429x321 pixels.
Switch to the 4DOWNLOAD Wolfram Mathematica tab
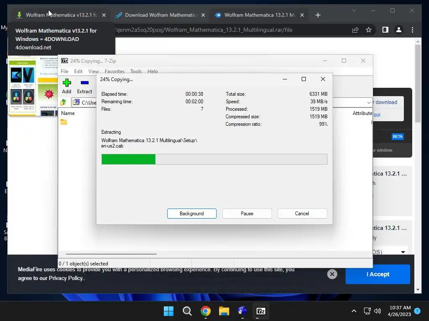click(61, 15)
